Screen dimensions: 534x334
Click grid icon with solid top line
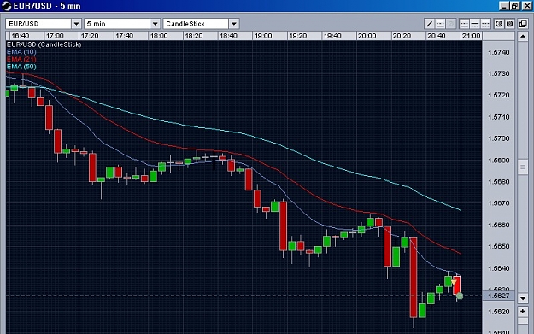485,24
